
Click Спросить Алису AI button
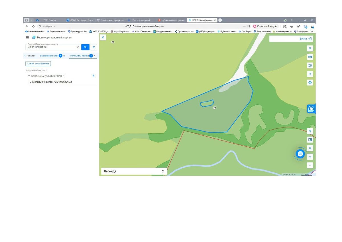pyautogui.click(x=265, y=26)
